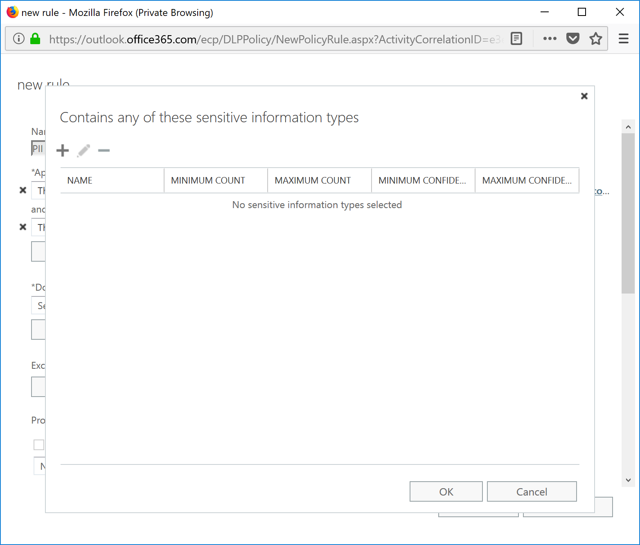Open page actions three-dot menu

click(550, 39)
